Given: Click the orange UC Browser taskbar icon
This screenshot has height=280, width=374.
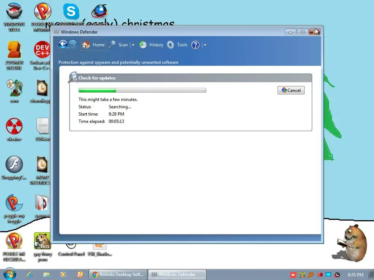Looking at the screenshot, I should (x=80, y=275).
